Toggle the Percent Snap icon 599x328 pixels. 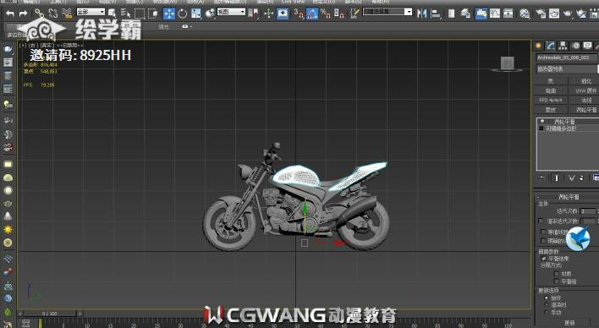326,14
